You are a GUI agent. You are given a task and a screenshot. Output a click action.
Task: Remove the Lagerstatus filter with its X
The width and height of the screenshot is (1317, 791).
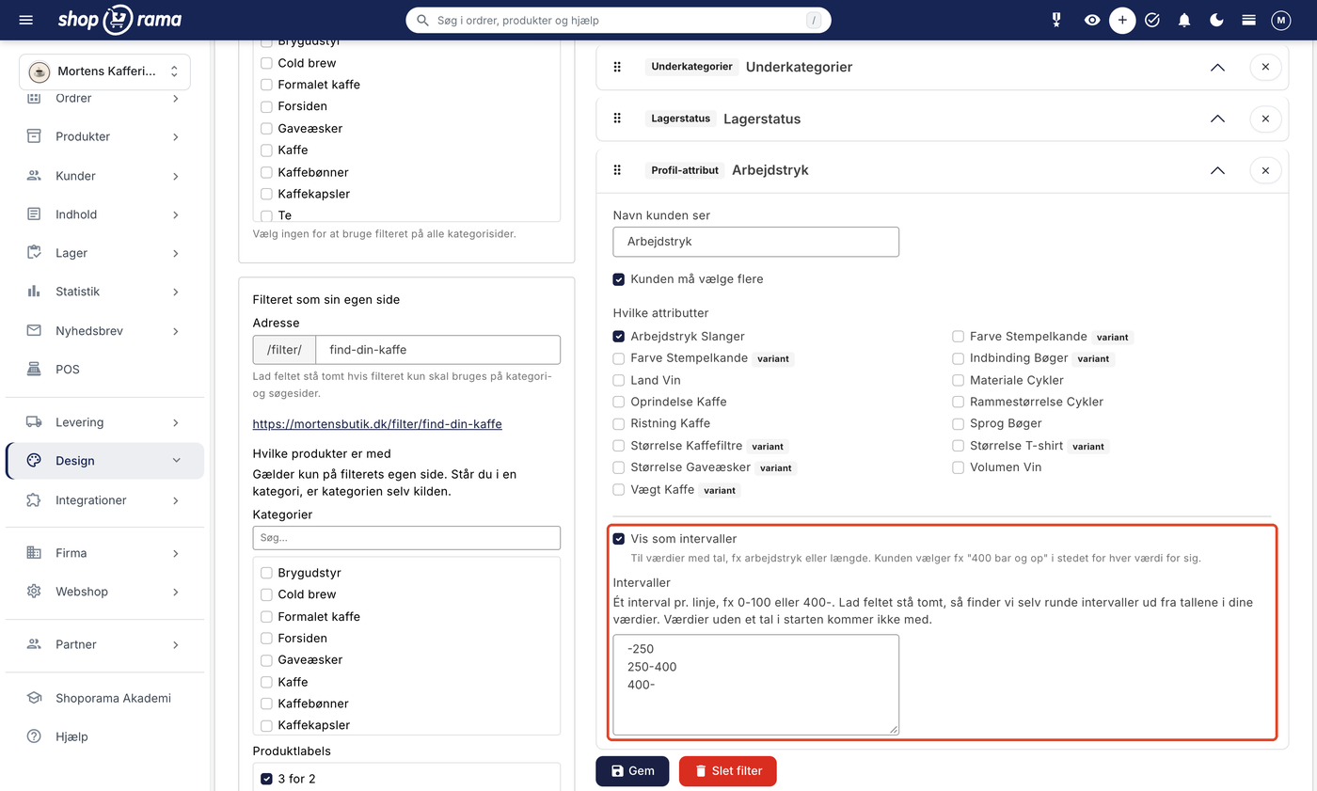click(x=1265, y=119)
